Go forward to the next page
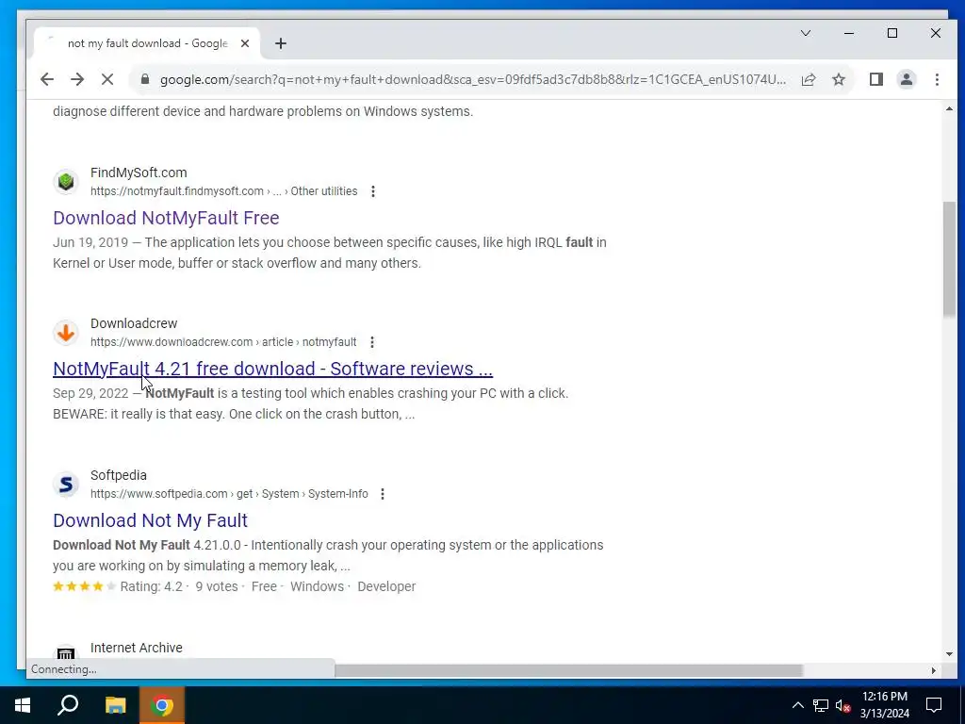This screenshot has height=724, width=965. click(77, 79)
